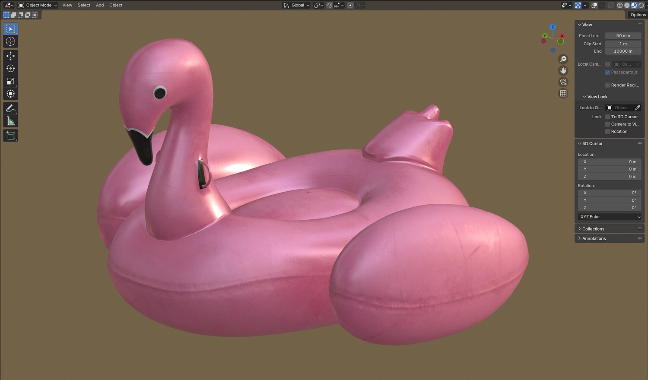The width and height of the screenshot is (648, 380).
Task: Click the X axis on navigation gizmo
Action: point(562,36)
